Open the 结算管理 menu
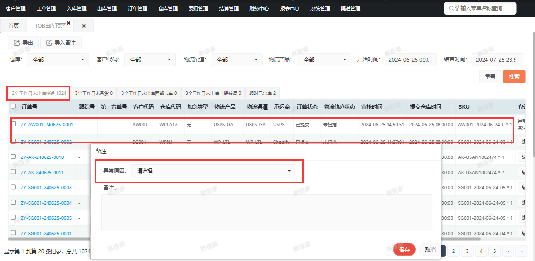This screenshot has height=261, width=535. click(229, 9)
